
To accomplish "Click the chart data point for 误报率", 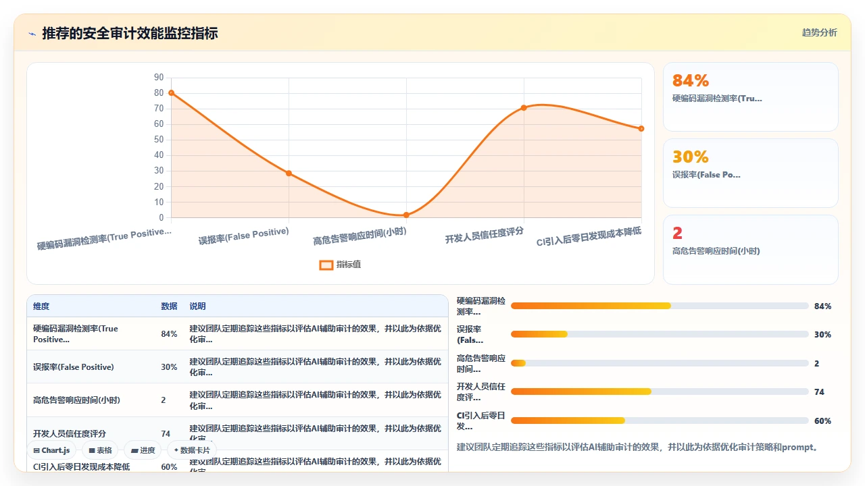I will (289, 173).
